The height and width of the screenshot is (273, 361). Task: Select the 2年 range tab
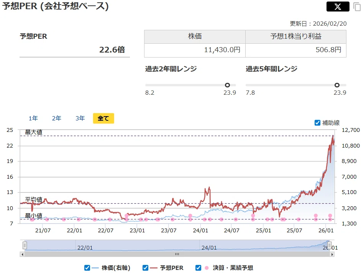[x=57, y=118]
